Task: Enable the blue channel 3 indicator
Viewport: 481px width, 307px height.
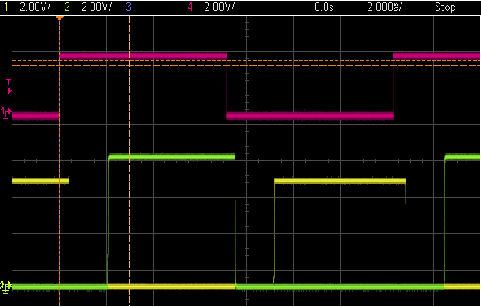Action: (x=128, y=7)
